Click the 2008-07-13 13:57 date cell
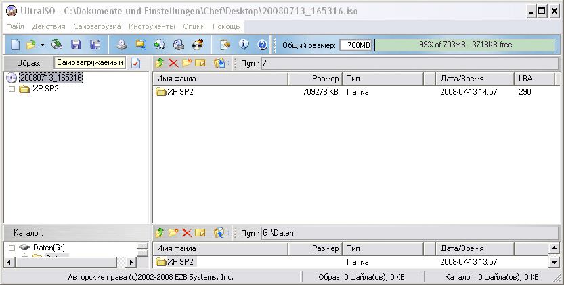This screenshot has width=564, height=285. 469,262
